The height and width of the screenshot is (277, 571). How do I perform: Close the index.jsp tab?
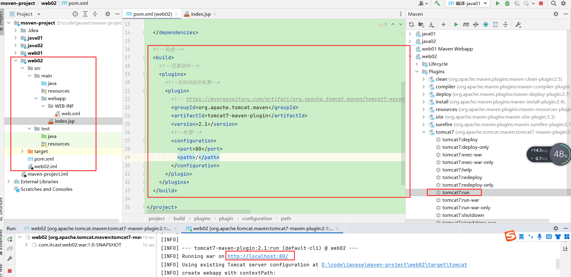coord(215,14)
